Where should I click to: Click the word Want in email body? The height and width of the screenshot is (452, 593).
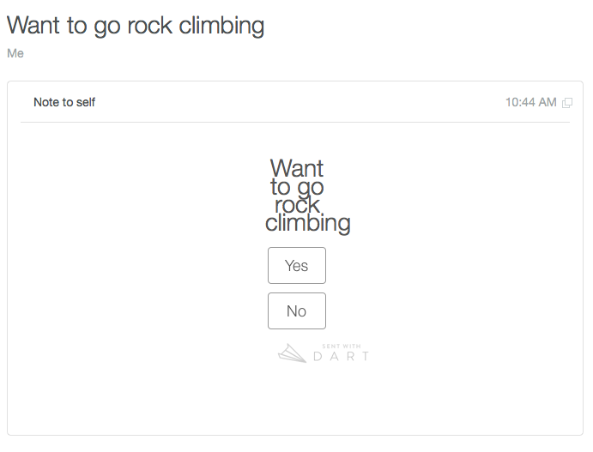point(297,168)
